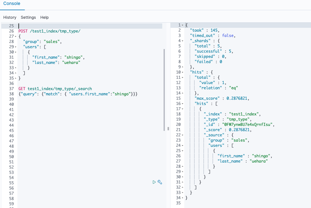Click "group" : "sales" in the response
Viewport: 311px width, 208px height.
229,140
